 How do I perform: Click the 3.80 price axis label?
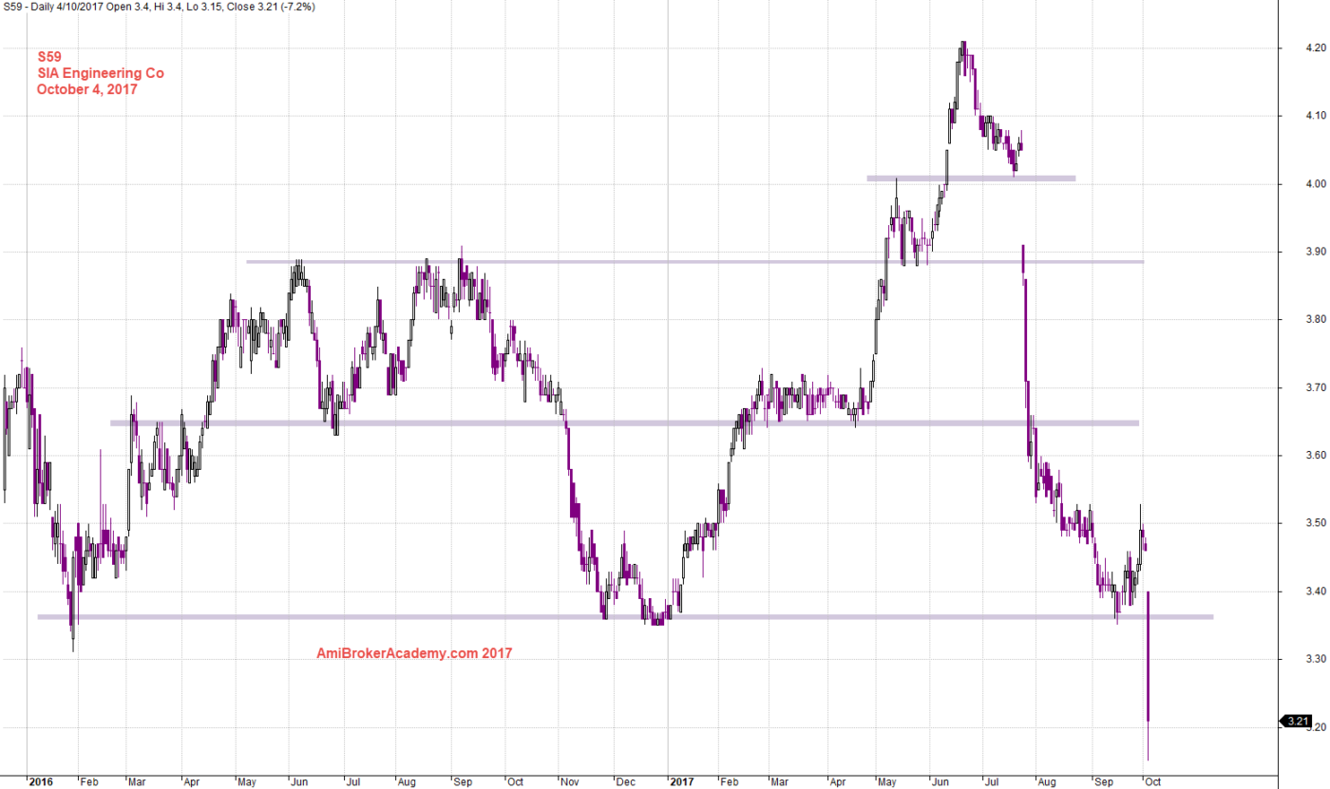1314,320
